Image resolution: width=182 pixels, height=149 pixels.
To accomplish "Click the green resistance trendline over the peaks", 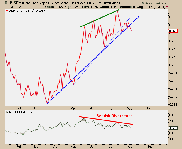I will point(100,19).
